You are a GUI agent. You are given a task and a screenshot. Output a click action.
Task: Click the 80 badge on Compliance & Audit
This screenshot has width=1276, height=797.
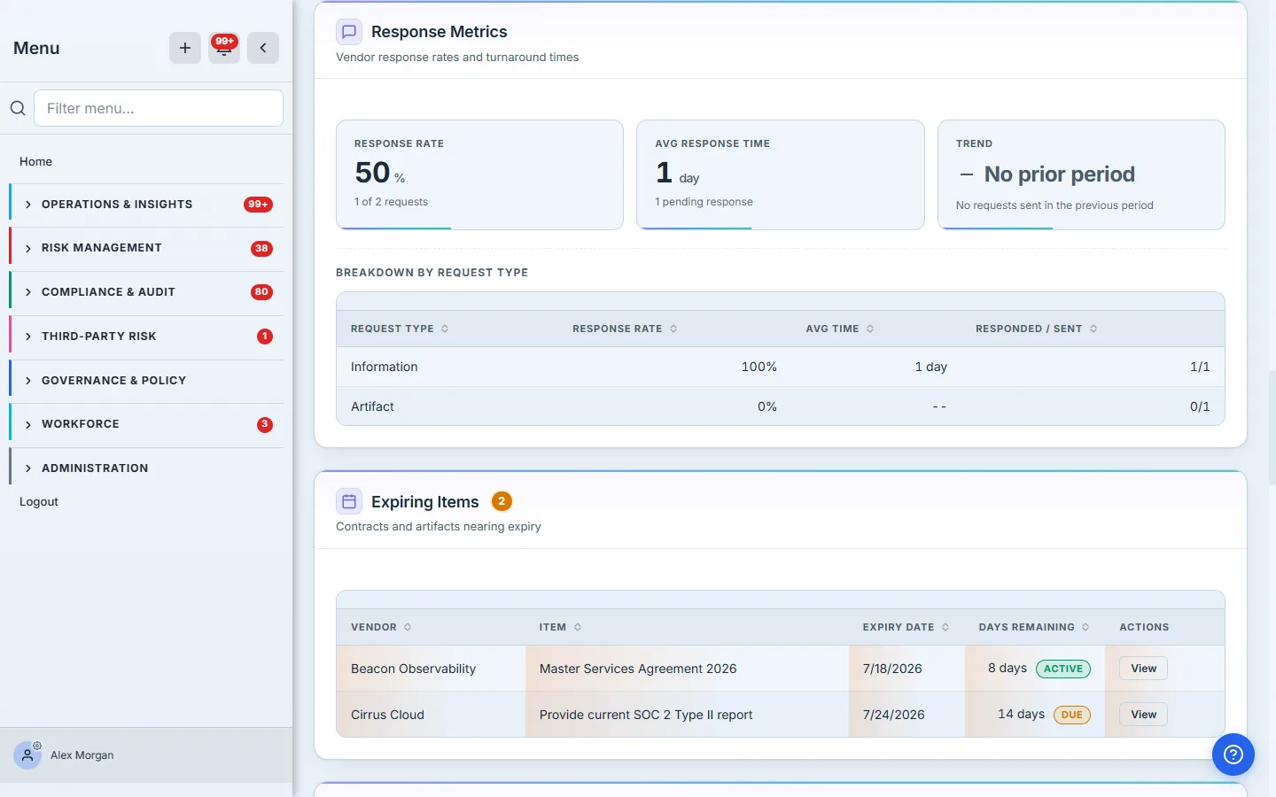261,292
